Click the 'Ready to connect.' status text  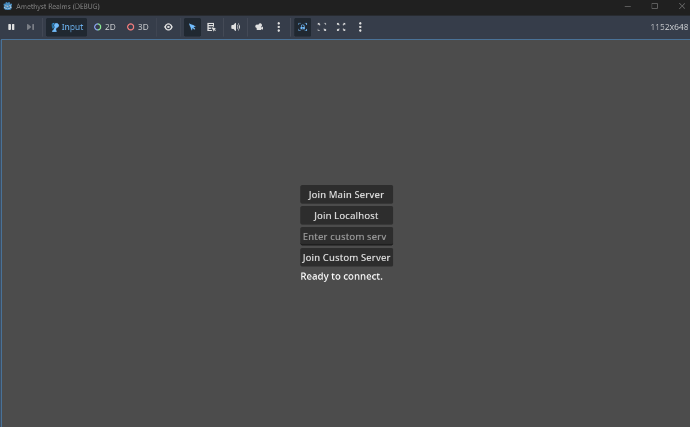(342, 276)
